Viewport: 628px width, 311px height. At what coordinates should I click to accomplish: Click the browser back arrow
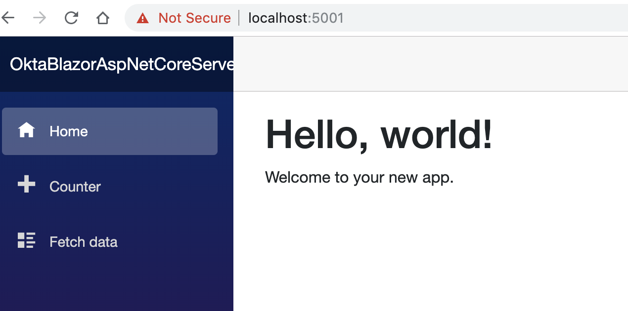[8, 18]
